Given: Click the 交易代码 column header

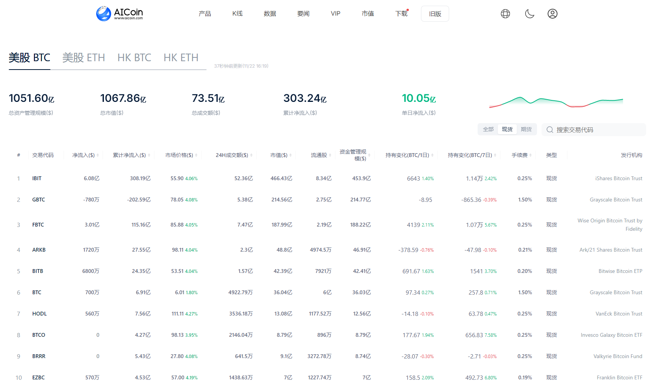Looking at the screenshot, I should (x=43, y=155).
